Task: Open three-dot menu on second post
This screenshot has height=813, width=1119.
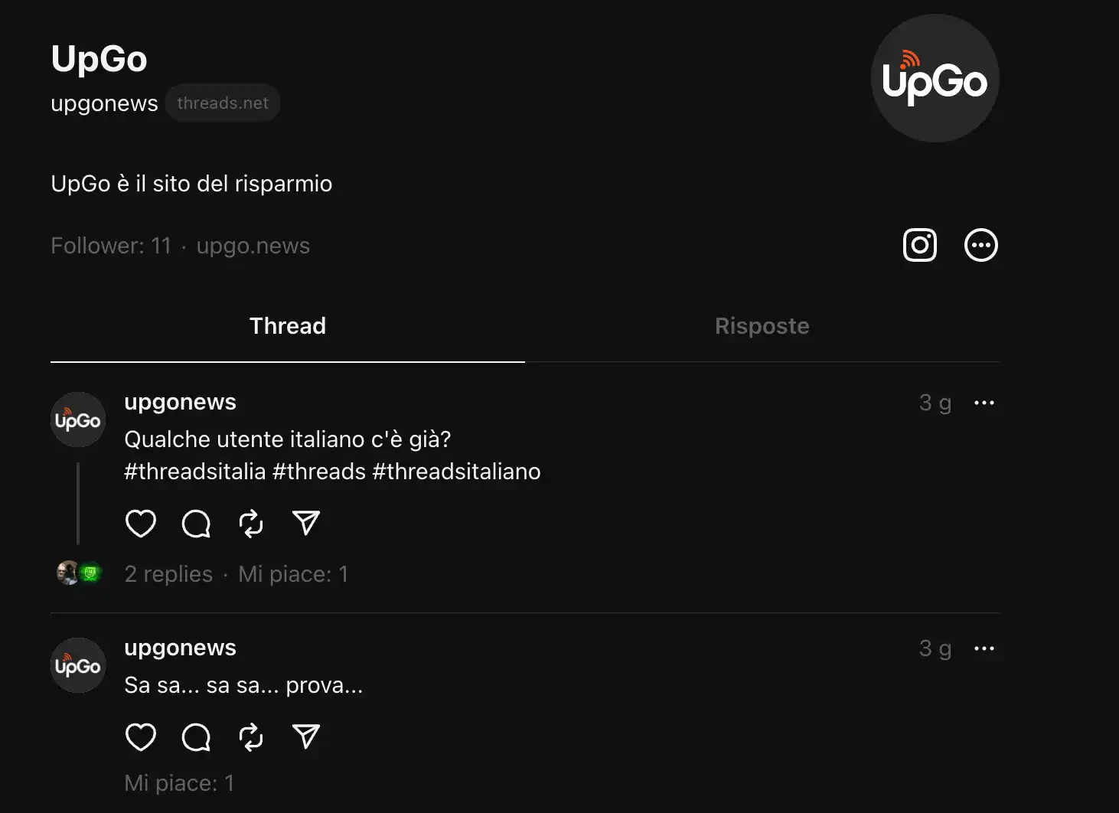Action: tap(984, 648)
